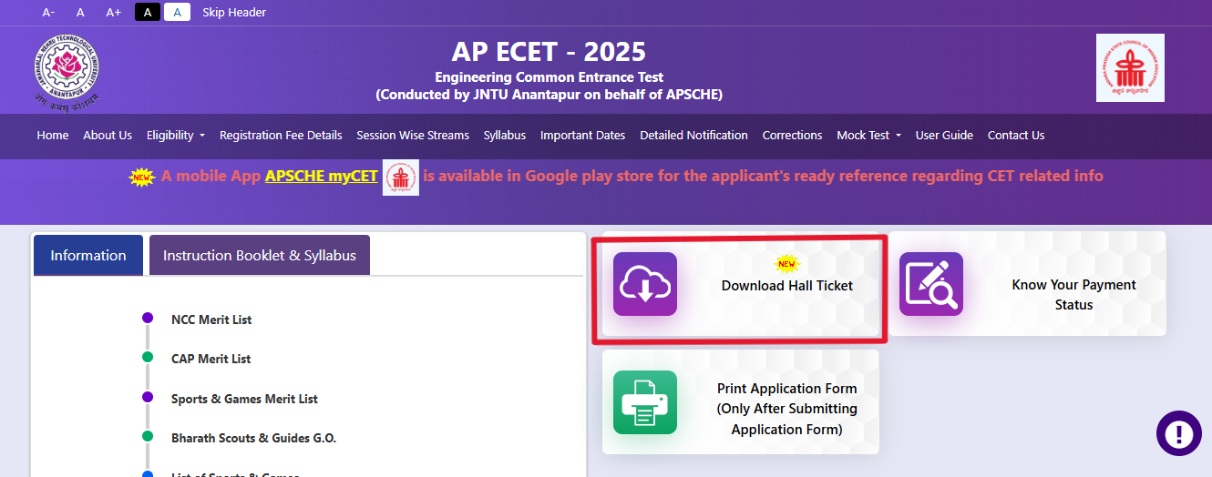This screenshot has width=1212, height=477.
Task: Click the payment status search icon
Action: pyautogui.click(x=931, y=284)
